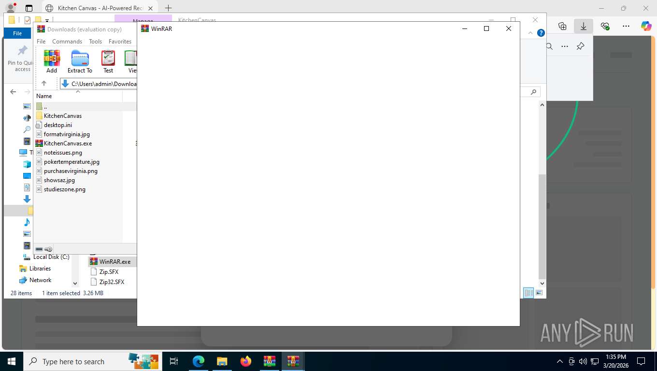
Task: Switch Explorer to large icons view
Action: tap(539, 293)
